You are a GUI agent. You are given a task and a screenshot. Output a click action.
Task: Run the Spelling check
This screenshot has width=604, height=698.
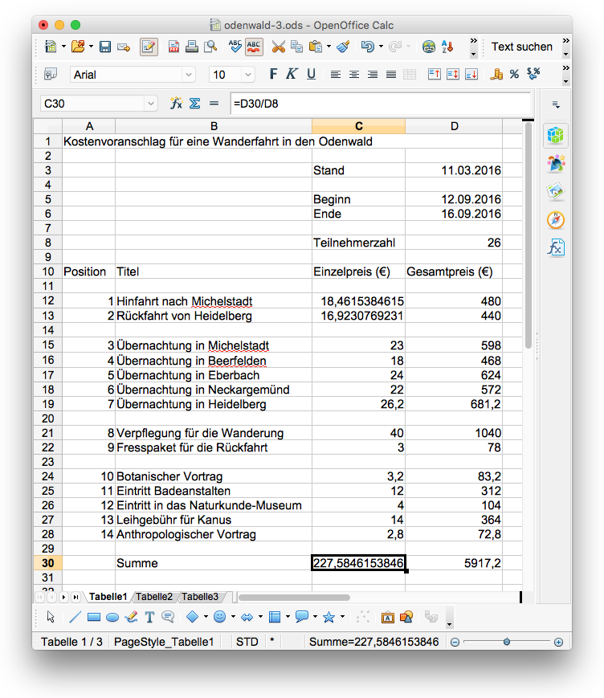pos(235,47)
